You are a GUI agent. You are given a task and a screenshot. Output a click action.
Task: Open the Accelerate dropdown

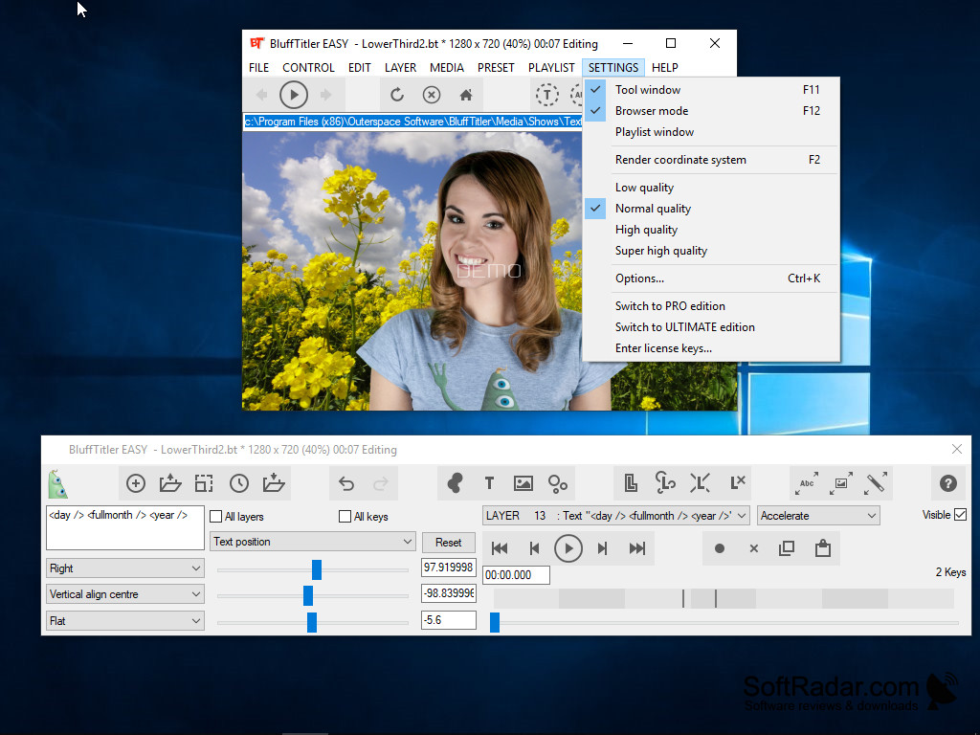818,516
